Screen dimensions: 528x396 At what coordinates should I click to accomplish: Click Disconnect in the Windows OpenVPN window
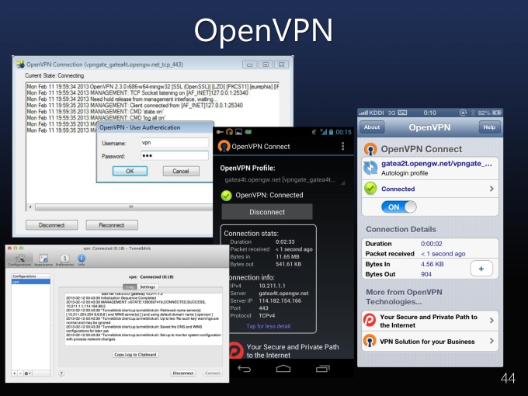pos(51,225)
